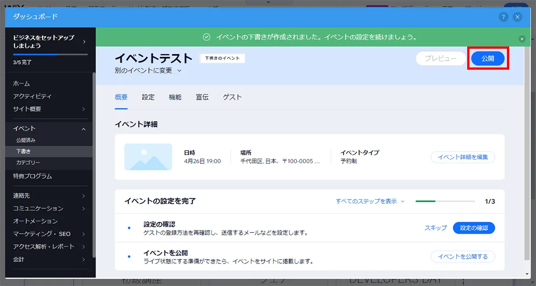Click the mountain image placeholder for the event

tap(148, 157)
